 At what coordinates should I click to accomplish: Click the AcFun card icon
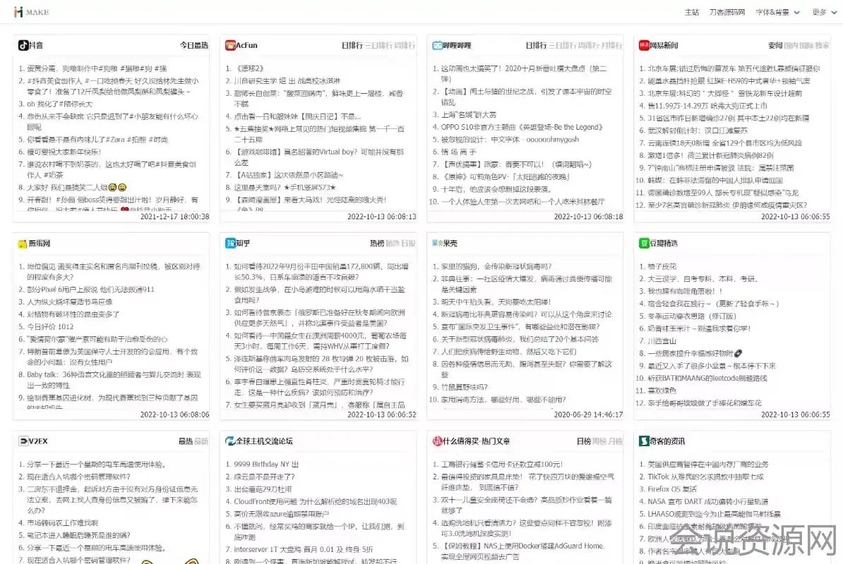(230, 46)
